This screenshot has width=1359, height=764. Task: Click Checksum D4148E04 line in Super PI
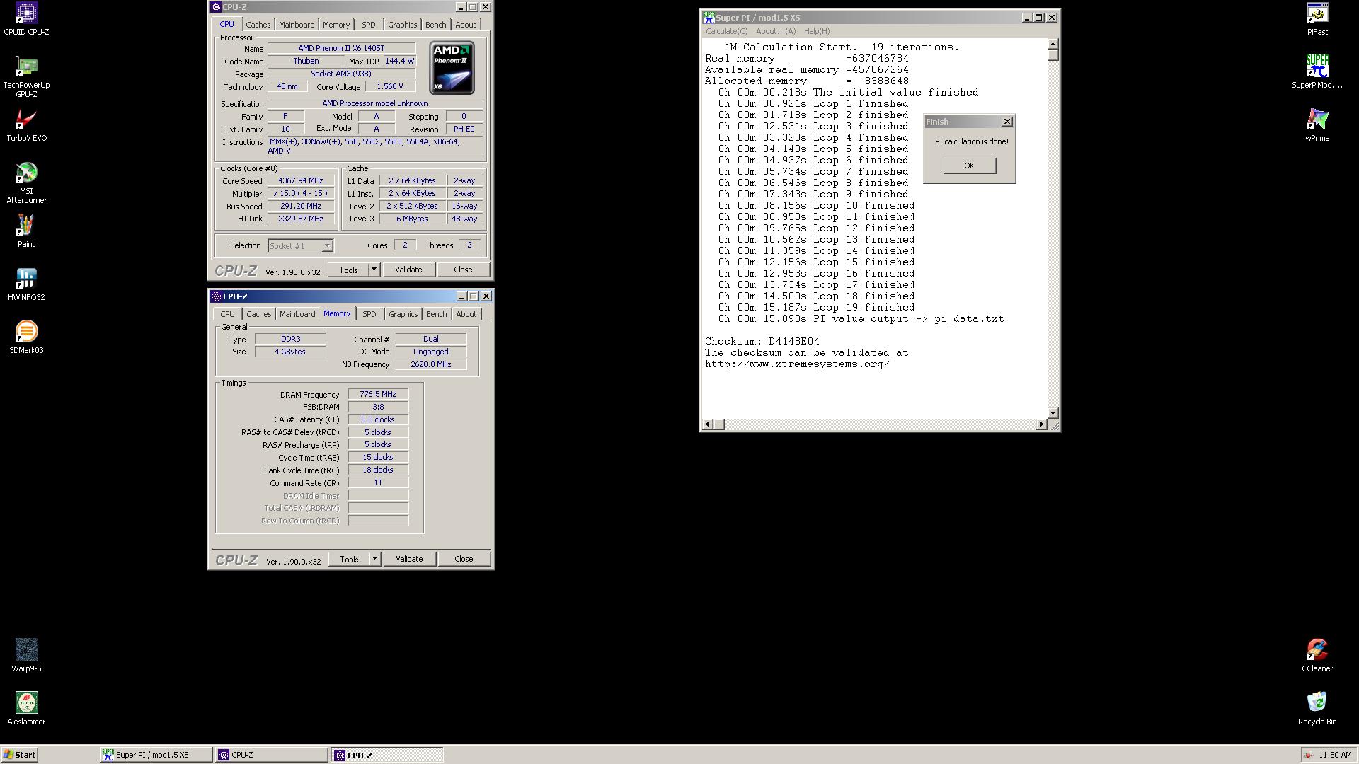762,342
